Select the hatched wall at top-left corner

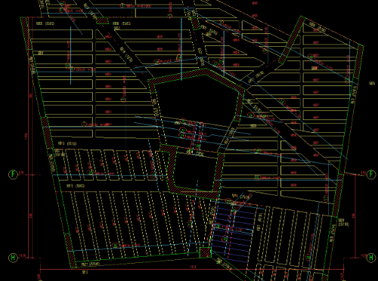tap(26, 33)
